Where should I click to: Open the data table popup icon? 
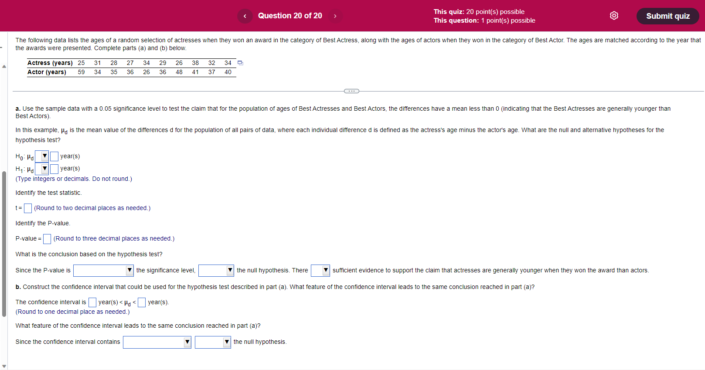pyautogui.click(x=240, y=63)
